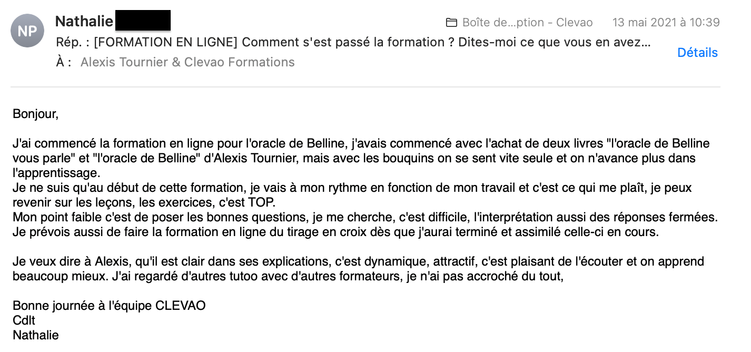This screenshot has height=352, width=751.
Task: Click the Nathalie signature at message end
Action: point(36,335)
